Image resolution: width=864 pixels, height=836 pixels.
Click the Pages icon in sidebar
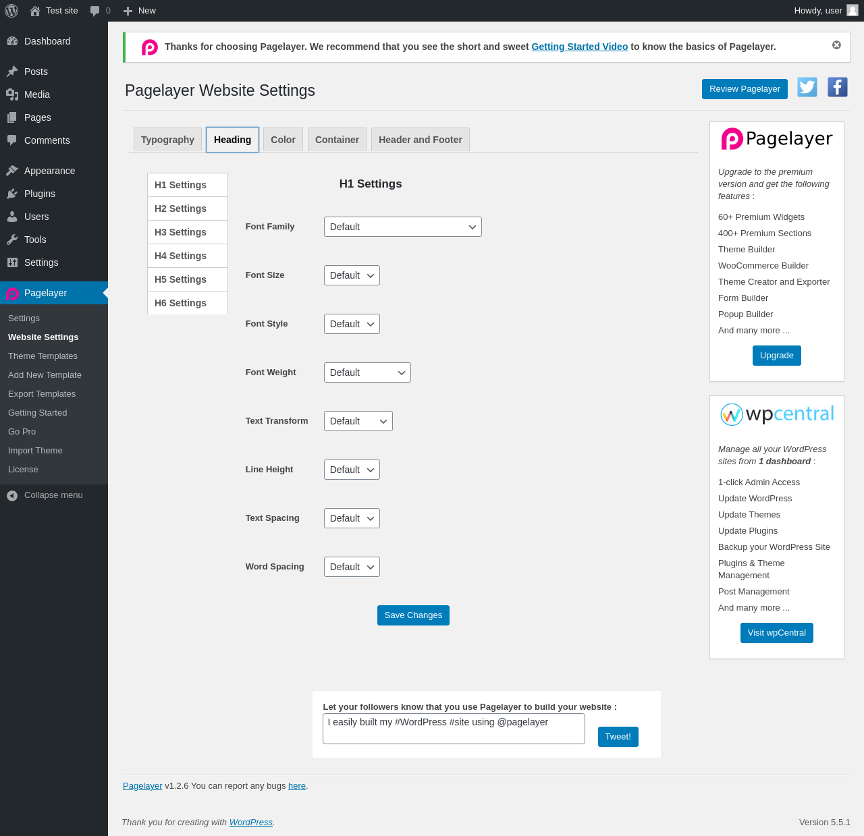coord(12,117)
